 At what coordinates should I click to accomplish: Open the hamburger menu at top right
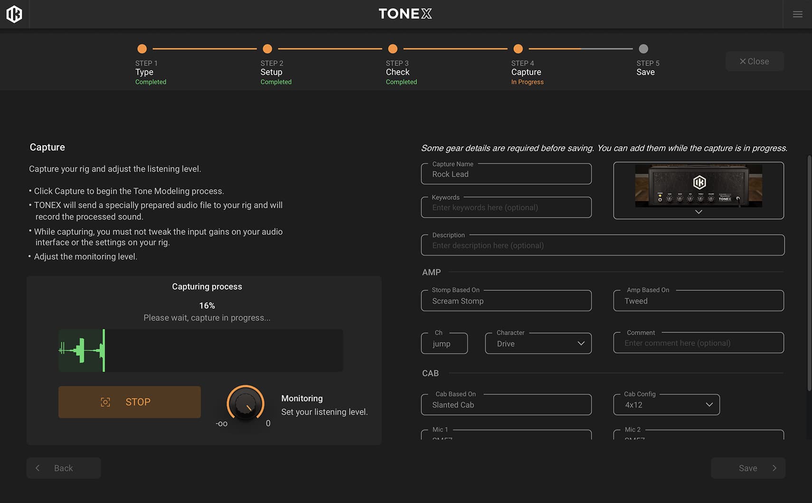pyautogui.click(x=797, y=14)
